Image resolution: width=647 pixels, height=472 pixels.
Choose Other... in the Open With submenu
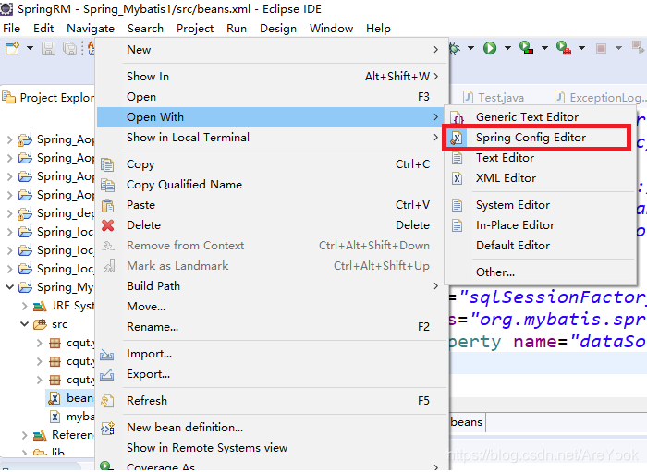tap(541, 272)
